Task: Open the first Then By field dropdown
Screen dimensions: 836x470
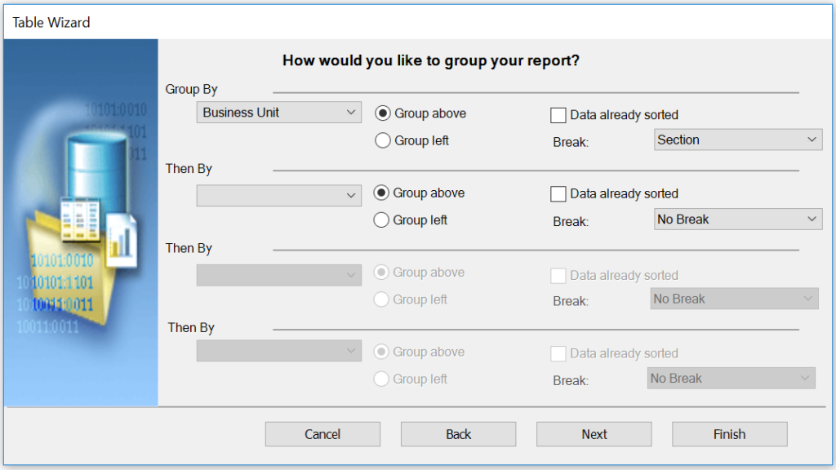Action: coord(279,196)
